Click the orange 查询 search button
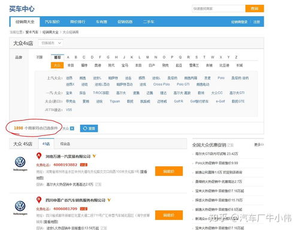Viewport: 299px width, 230px height. point(255,8)
